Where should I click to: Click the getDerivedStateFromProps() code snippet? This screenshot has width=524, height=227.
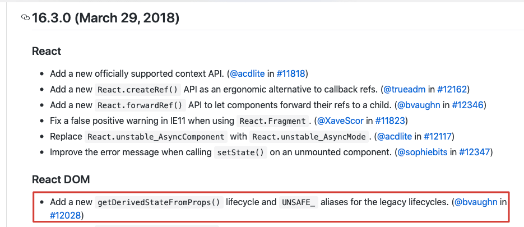160,202
